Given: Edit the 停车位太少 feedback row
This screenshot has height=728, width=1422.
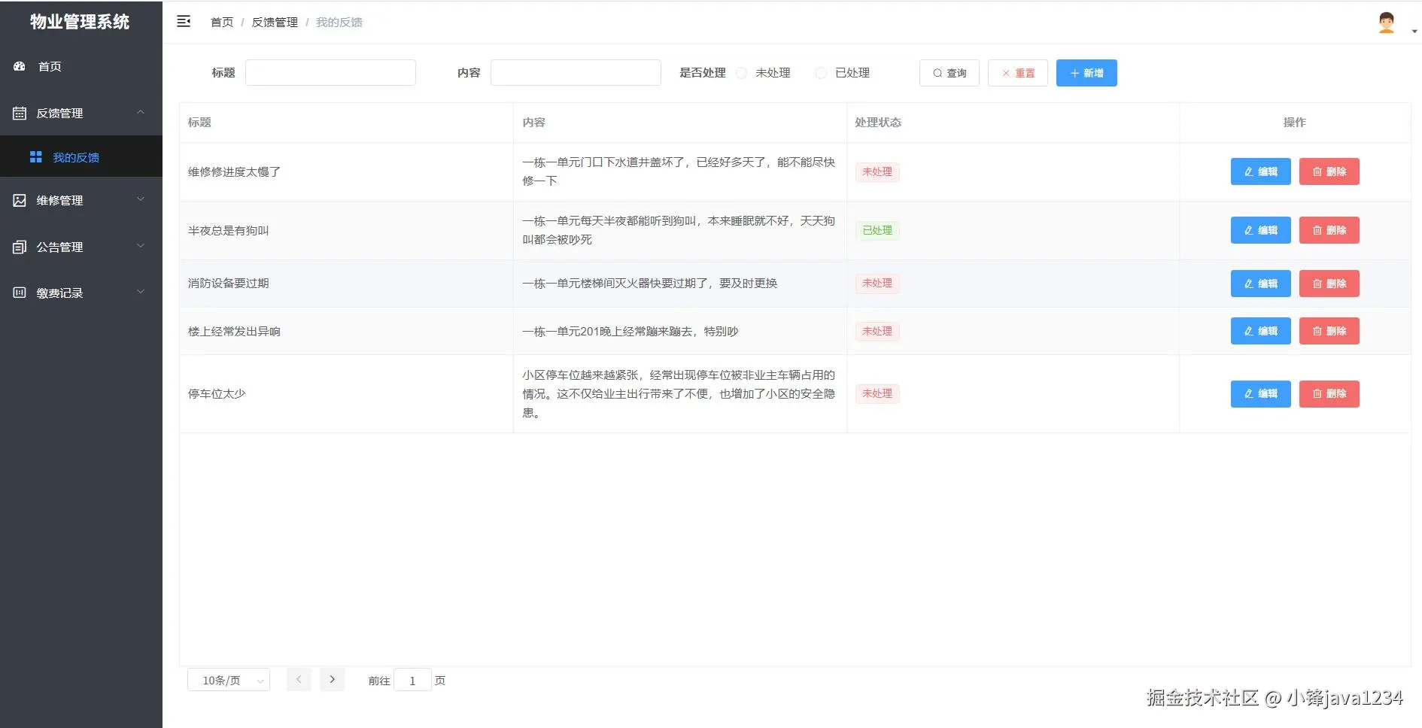Looking at the screenshot, I should [1261, 393].
